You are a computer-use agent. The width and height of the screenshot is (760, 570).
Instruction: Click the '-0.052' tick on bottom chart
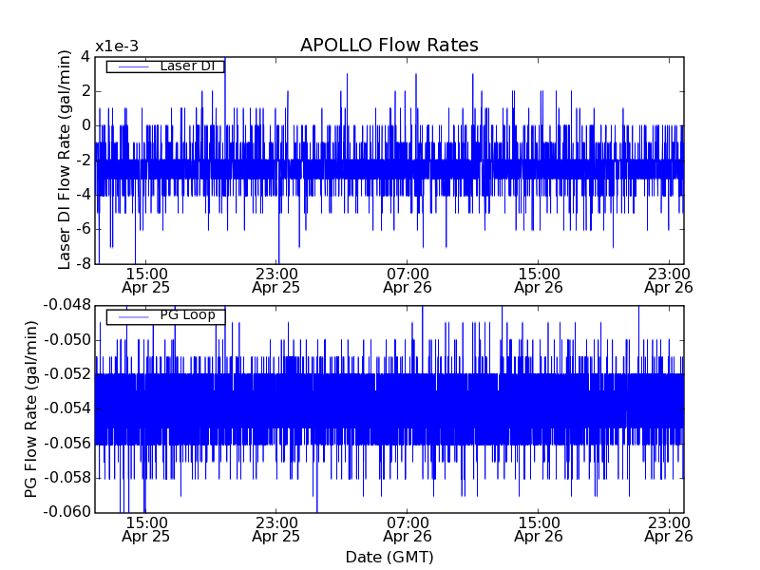67,374
